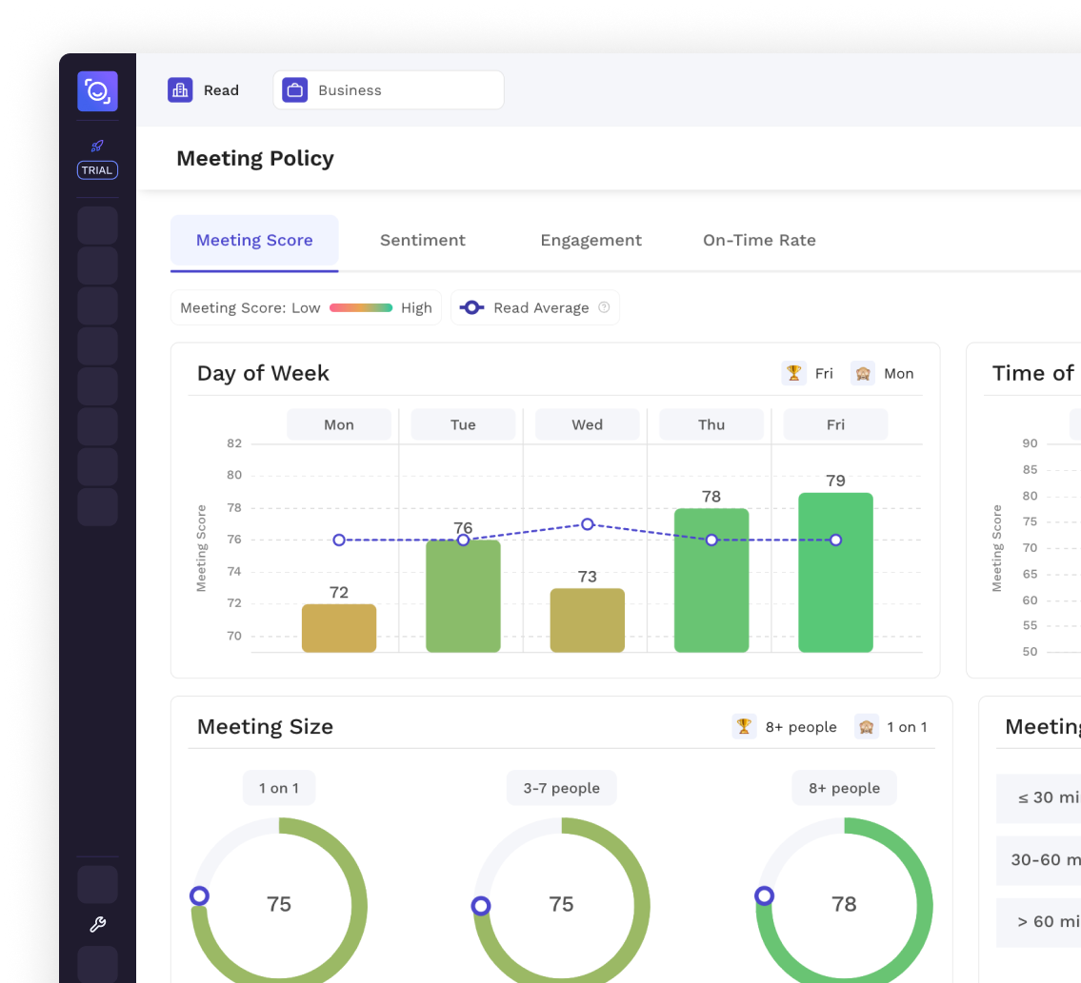Screen dimensions: 1081x983
Task: Click the 1 on 1 label above the first donut
Action: click(279, 787)
